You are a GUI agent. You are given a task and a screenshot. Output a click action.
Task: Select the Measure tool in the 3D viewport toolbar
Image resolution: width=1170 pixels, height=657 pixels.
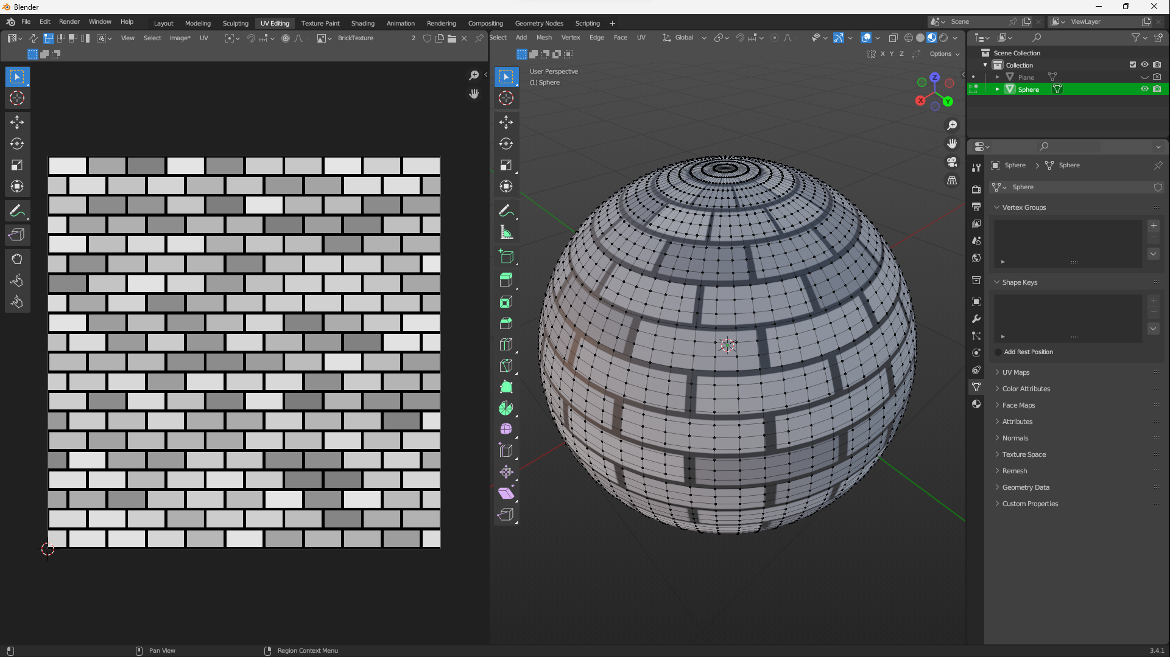click(x=506, y=231)
